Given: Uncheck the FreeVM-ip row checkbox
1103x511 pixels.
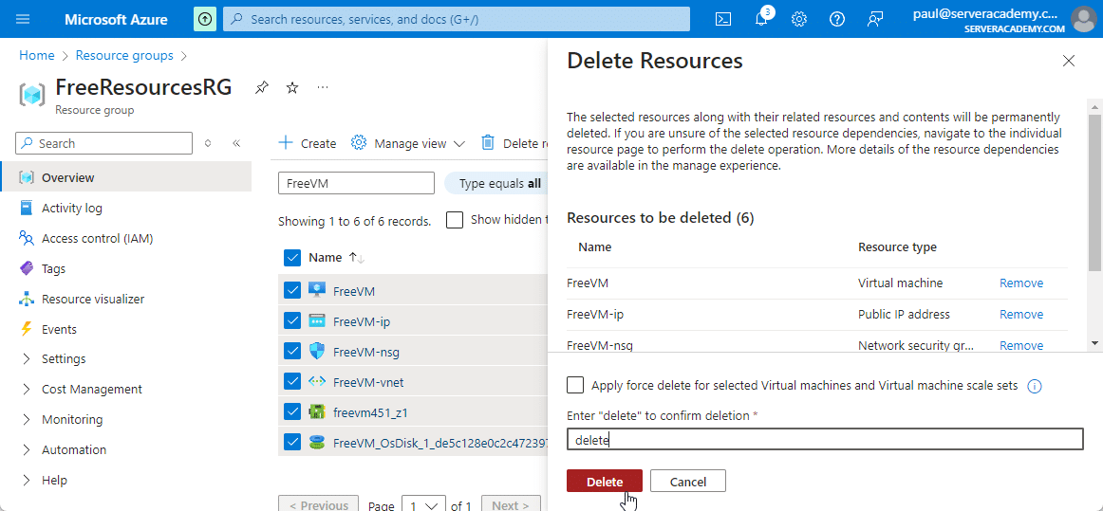Looking at the screenshot, I should coord(292,321).
